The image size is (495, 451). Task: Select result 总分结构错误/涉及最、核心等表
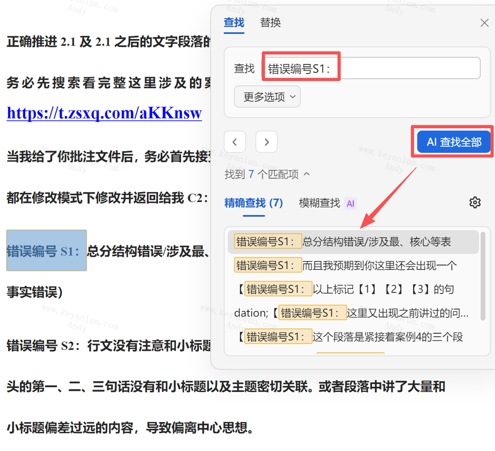(x=353, y=242)
